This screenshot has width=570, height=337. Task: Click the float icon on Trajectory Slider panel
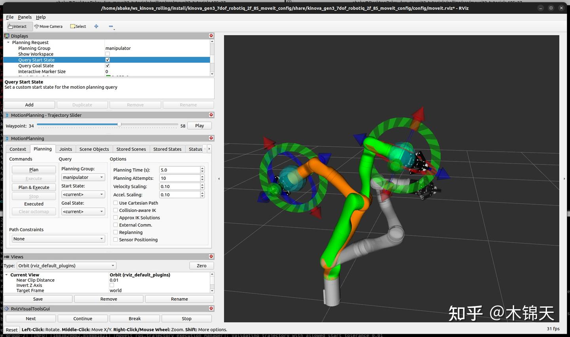6,115
